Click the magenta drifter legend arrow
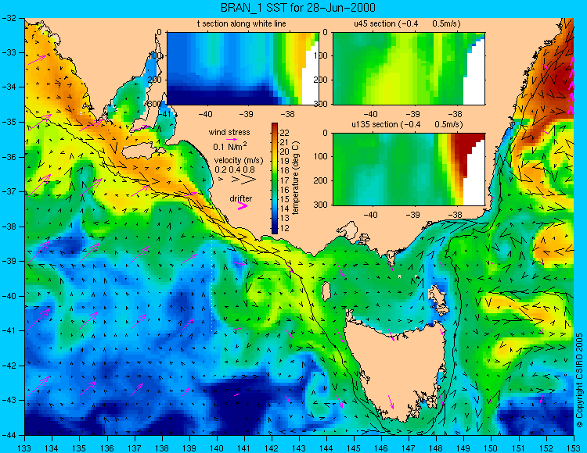587x453 pixels. (243, 206)
